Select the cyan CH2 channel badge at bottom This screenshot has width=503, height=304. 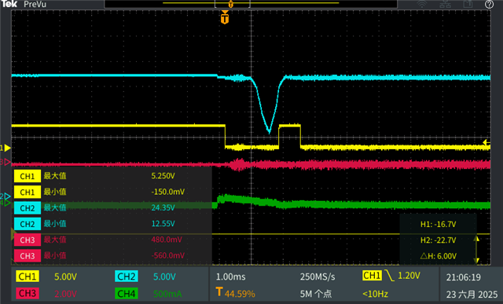pyautogui.click(x=126, y=277)
